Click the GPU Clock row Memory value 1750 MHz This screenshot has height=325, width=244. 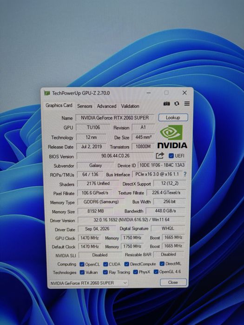[x=132, y=238]
